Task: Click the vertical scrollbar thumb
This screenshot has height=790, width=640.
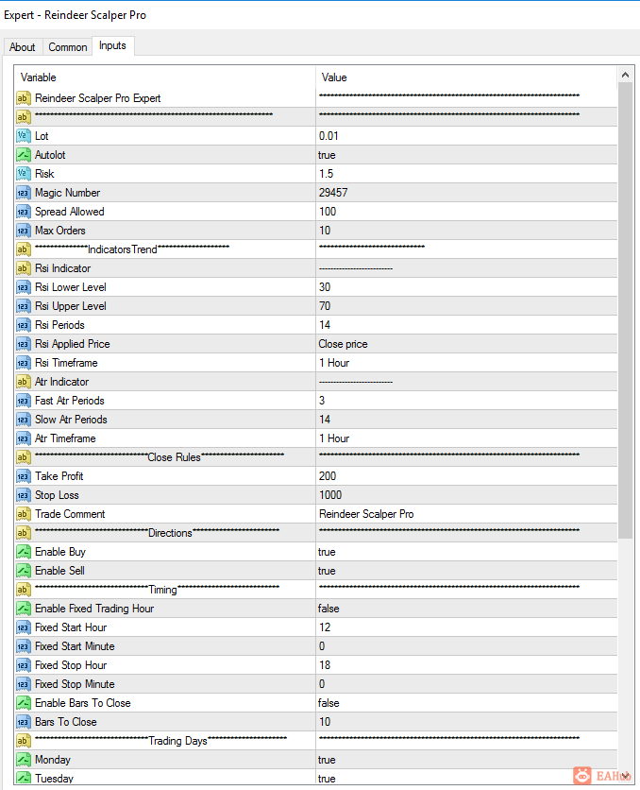Action: (625, 310)
